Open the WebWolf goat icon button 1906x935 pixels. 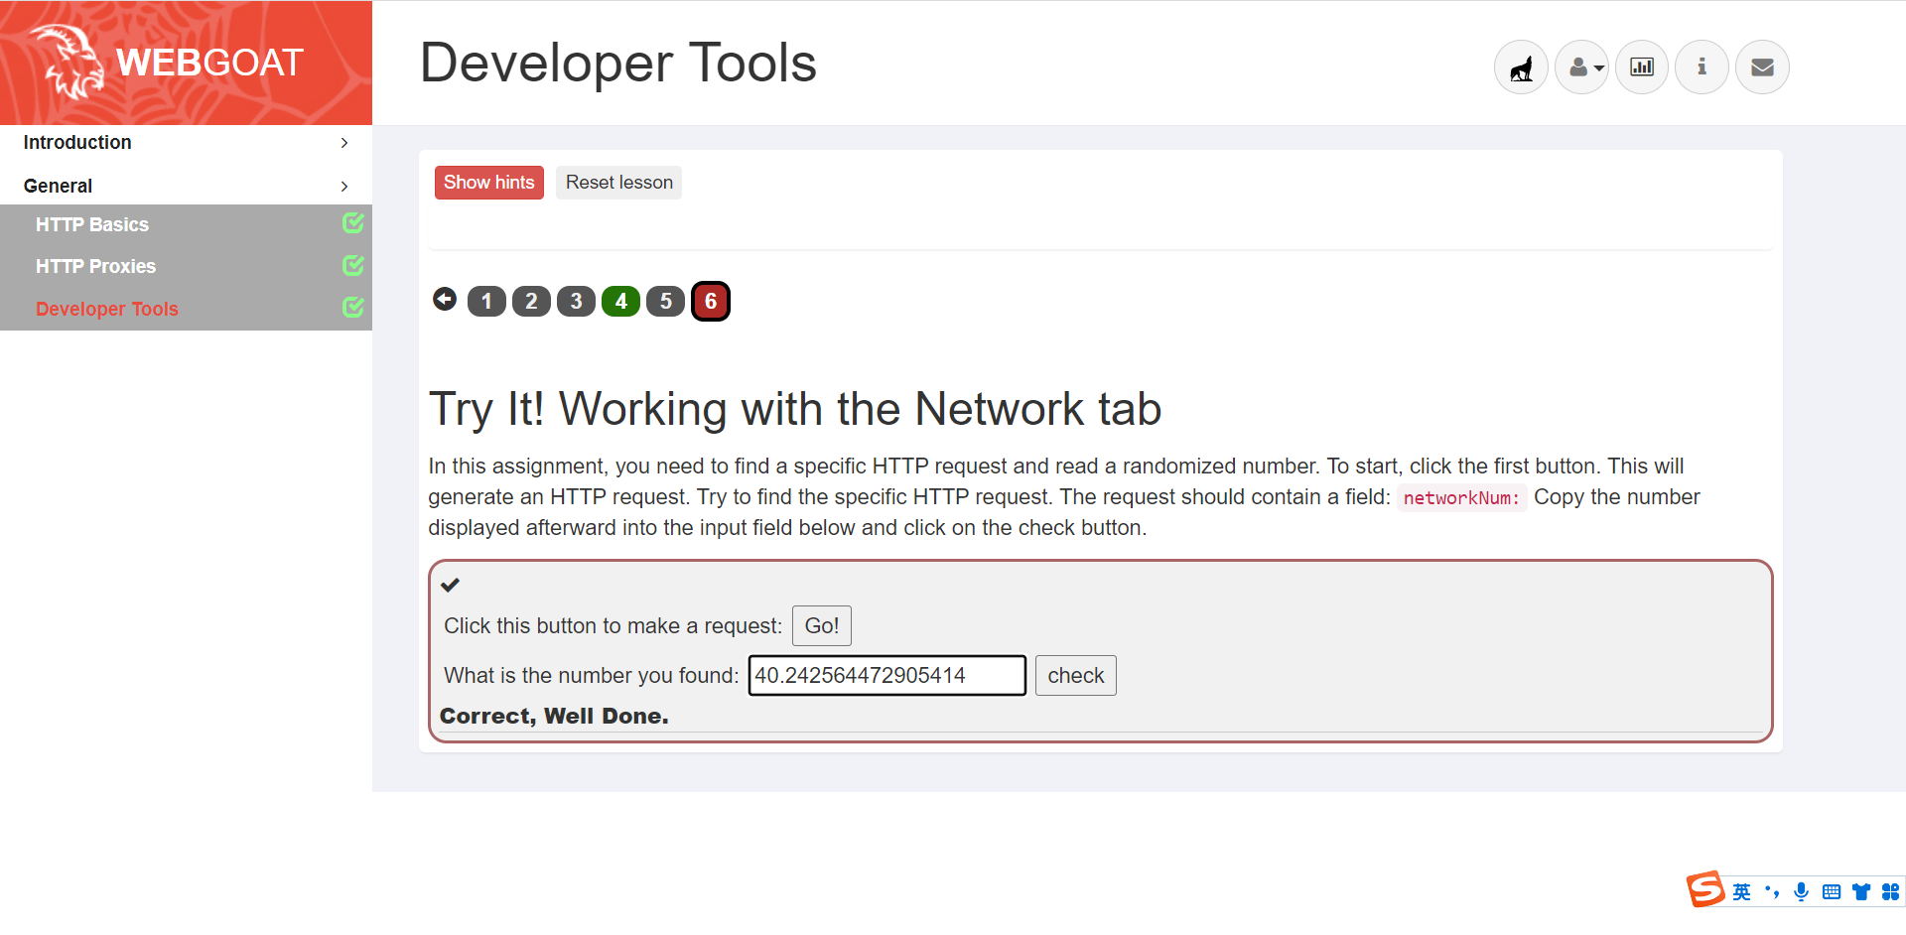[1521, 67]
